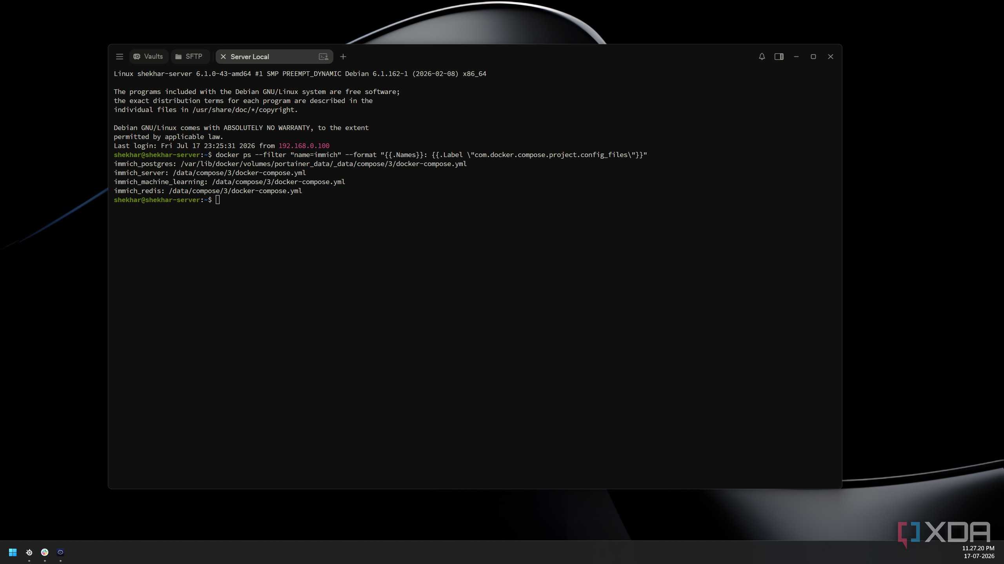
Task: Click the docker ps command text
Action: tap(431, 155)
